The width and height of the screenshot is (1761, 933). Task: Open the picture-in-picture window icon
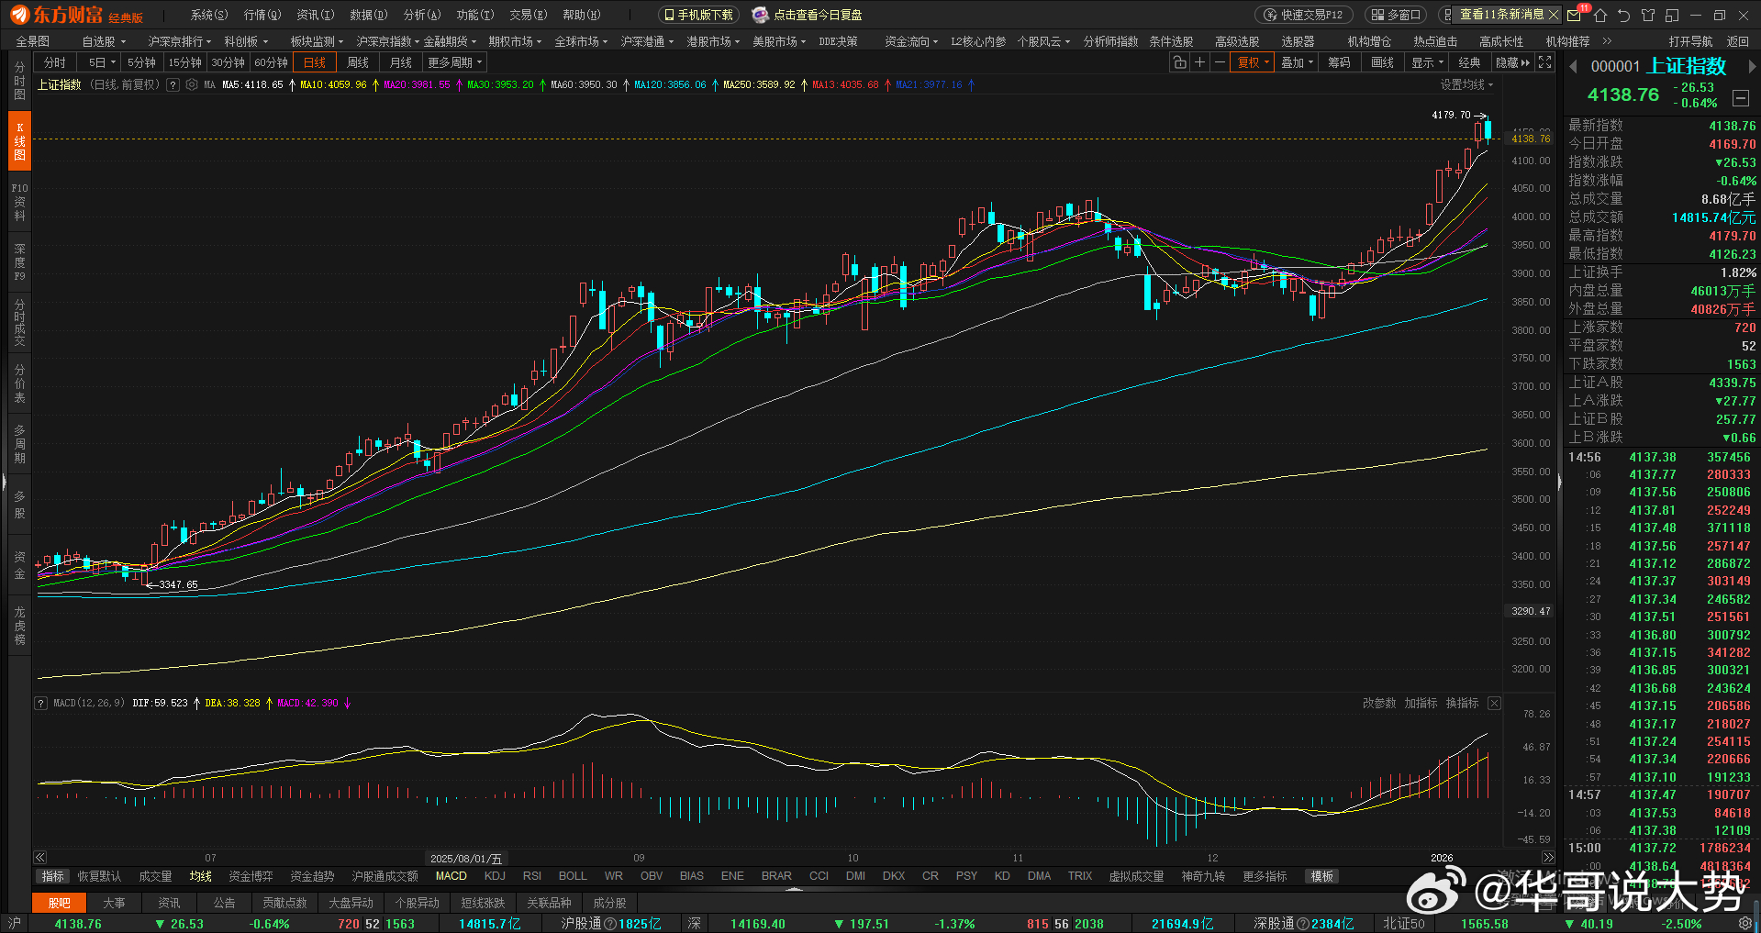click(x=1672, y=15)
